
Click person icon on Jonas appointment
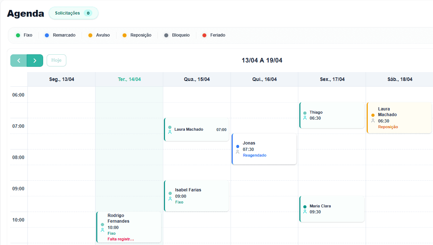238,152
